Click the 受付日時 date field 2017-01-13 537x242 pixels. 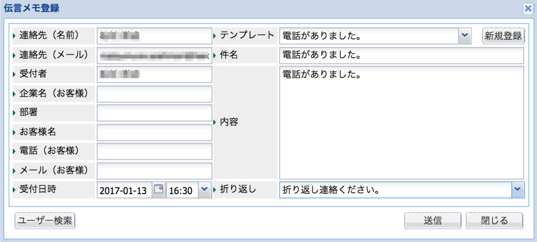pos(125,190)
